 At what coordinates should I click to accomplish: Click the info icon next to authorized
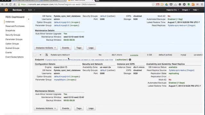tap(130, 60)
